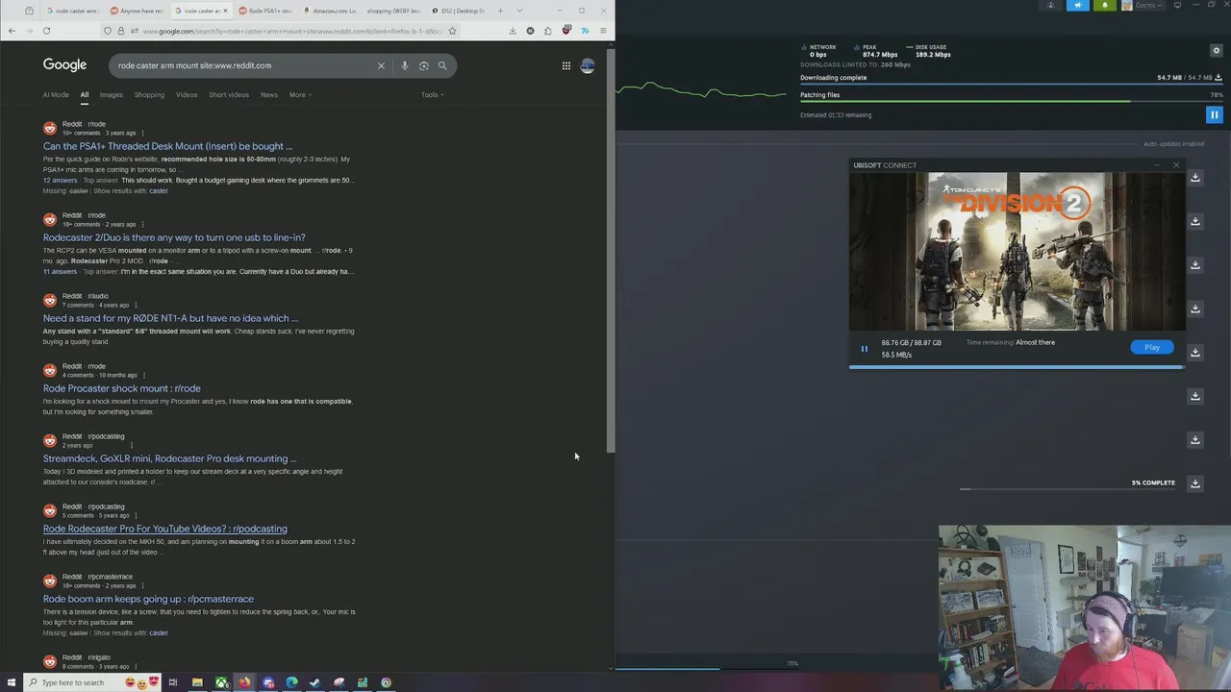
Task: Click Play in the Ubisoft Connect window
Action: (1152, 347)
